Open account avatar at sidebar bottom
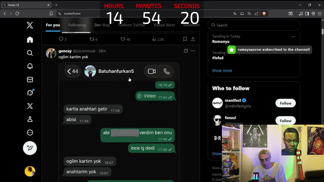 pyautogui.click(x=30, y=171)
